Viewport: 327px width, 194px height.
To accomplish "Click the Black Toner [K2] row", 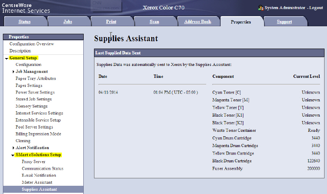I will [x=266, y=123].
